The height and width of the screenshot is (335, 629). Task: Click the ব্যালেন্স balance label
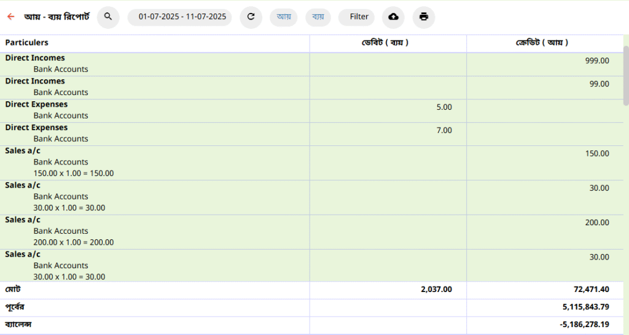pyautogui.click(x=18, y=325)
